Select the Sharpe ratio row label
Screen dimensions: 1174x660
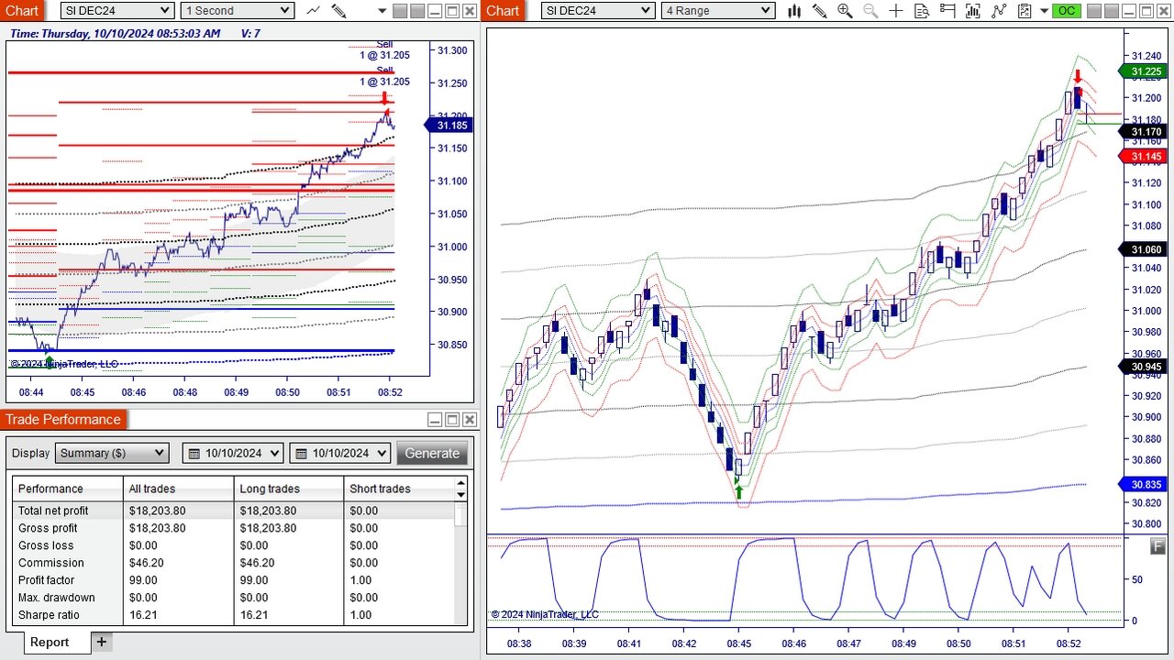[x=49, y=615]
